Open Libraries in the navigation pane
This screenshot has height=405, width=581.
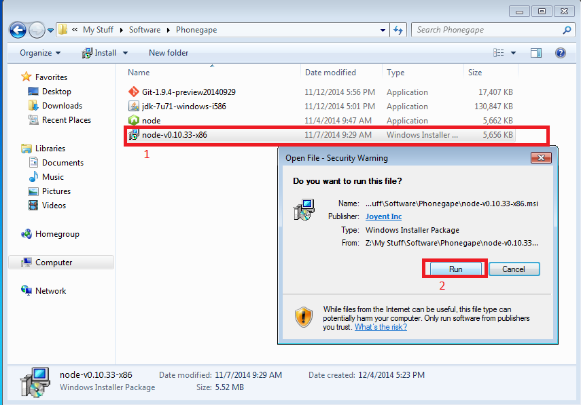point(50,149)
